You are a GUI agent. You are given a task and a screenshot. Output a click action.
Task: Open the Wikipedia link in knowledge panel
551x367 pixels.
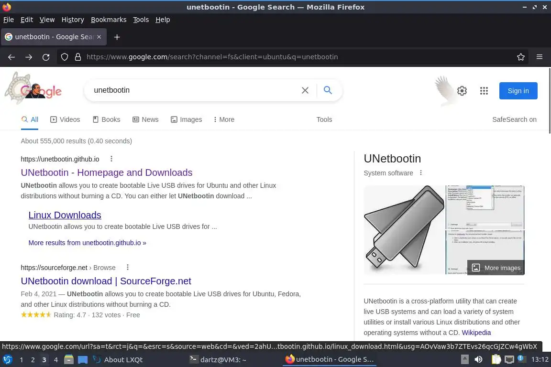pos(476,333)
